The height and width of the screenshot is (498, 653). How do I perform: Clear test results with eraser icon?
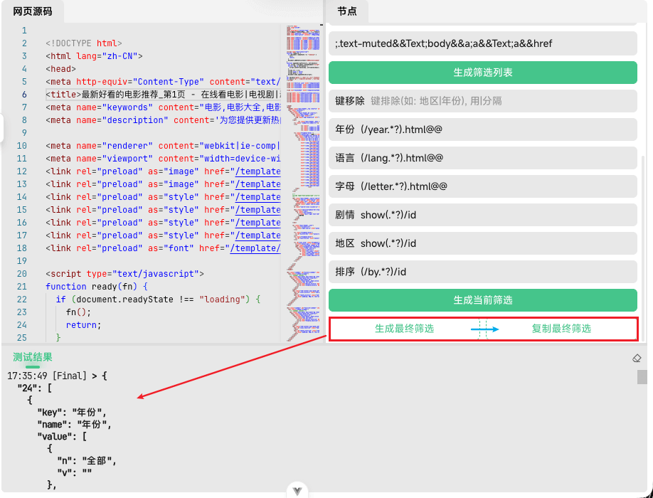pyautogui.click(x=637, y=359)
